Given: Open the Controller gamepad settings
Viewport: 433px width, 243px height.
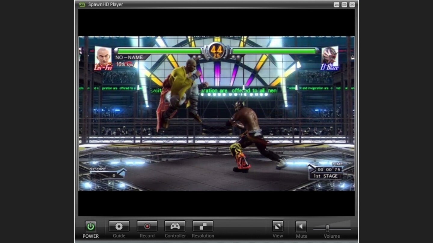Looking at the screenshot, I should pyautogui.click(x=175, y=226).
